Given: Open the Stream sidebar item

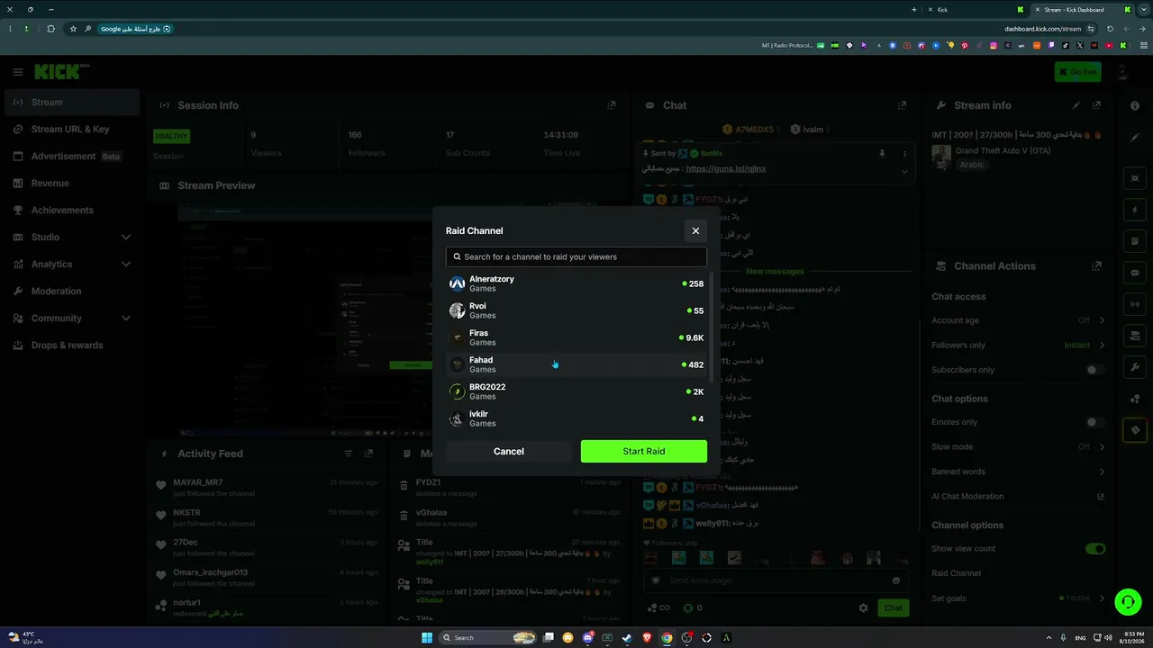Looking at the screenshot, I should [x=72, y=102].
